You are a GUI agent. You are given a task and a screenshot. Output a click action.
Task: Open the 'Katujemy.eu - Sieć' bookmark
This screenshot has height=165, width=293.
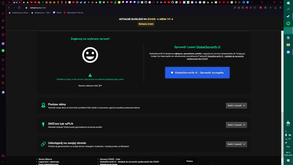41,13
